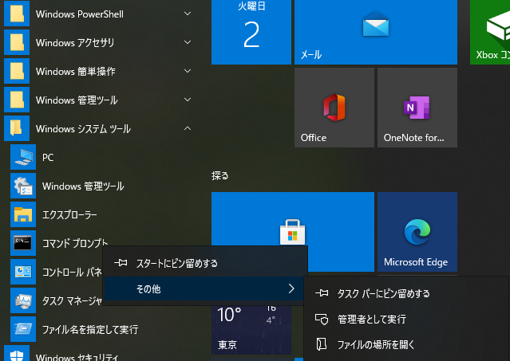Click the Windows セキュリティ label

pos(77,357)
